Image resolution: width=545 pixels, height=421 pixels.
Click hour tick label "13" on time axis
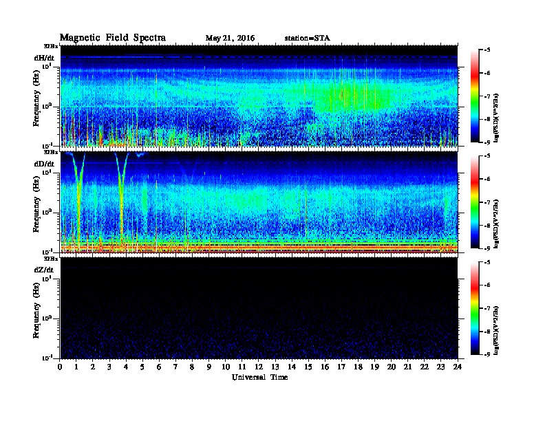click(x=275, y=367)
